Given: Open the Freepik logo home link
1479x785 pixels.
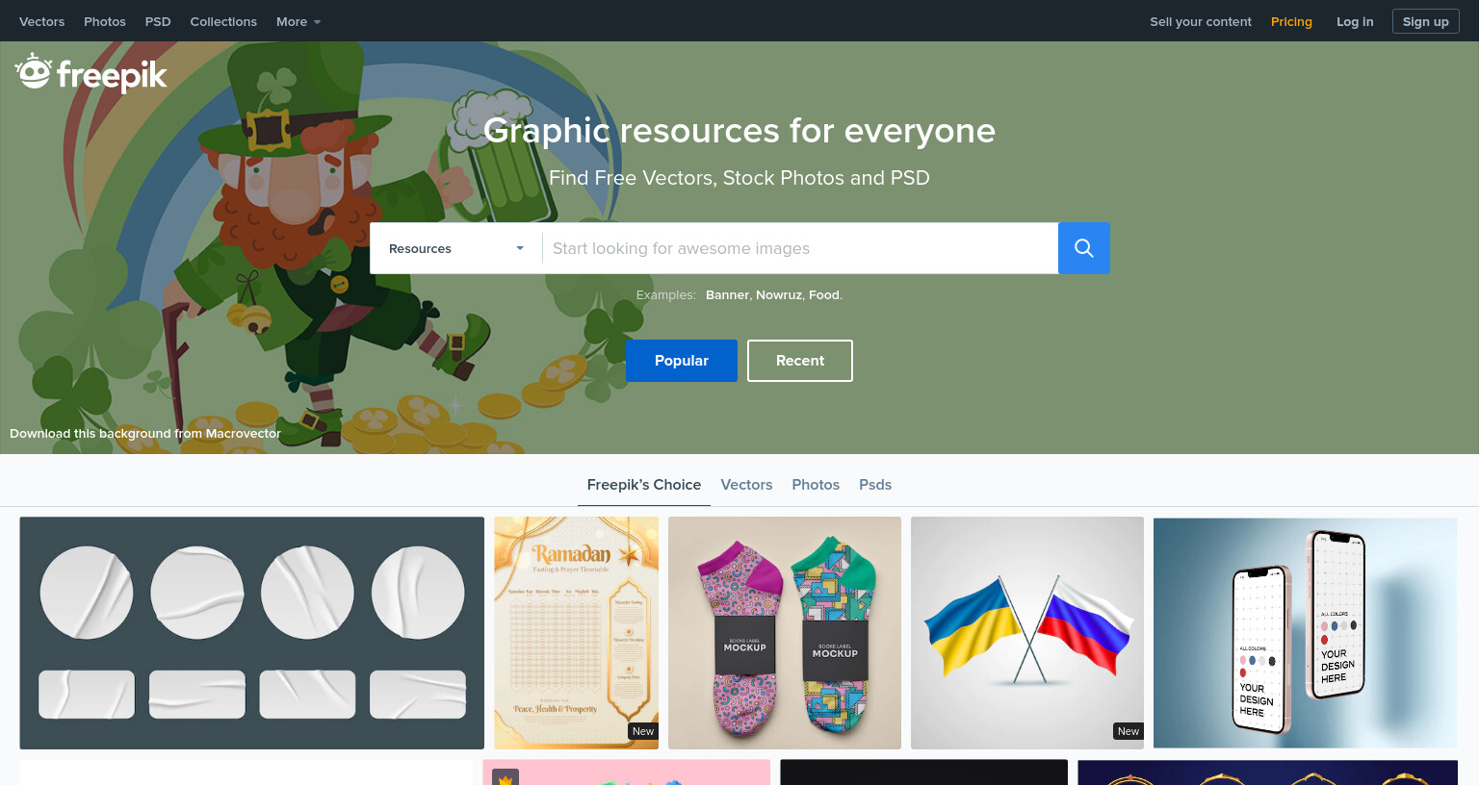Looking at the screenshot, I should pyautogui.click(x=91, y=73).
